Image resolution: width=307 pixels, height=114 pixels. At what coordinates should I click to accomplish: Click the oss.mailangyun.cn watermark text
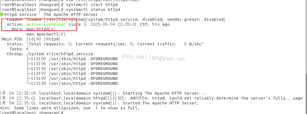(153, 58)
